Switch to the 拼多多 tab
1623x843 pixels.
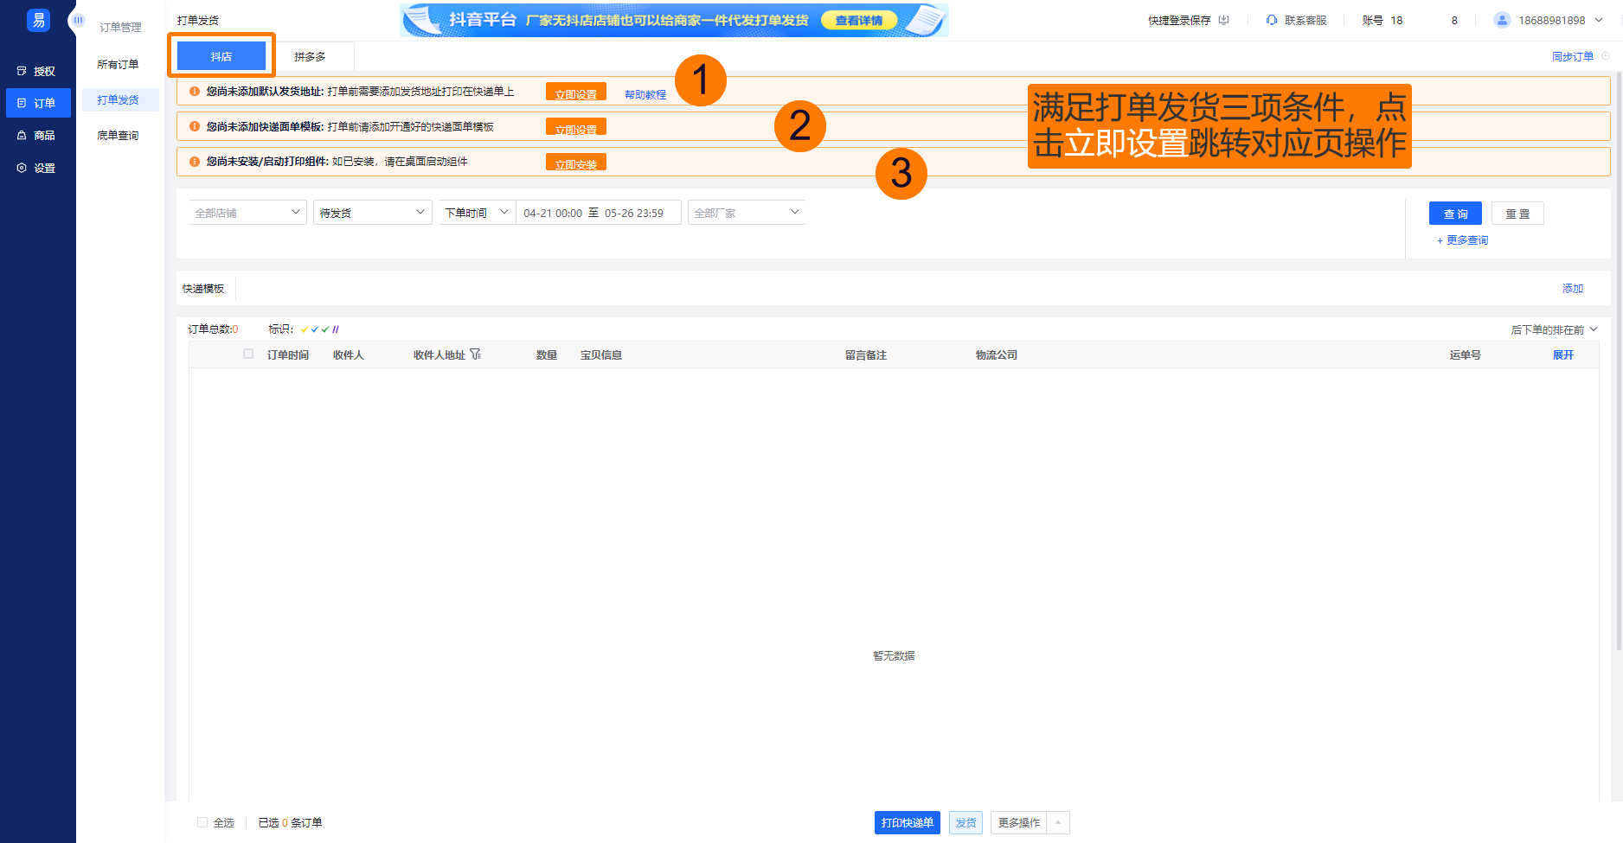pyautogui.click(x=310, y=56)
